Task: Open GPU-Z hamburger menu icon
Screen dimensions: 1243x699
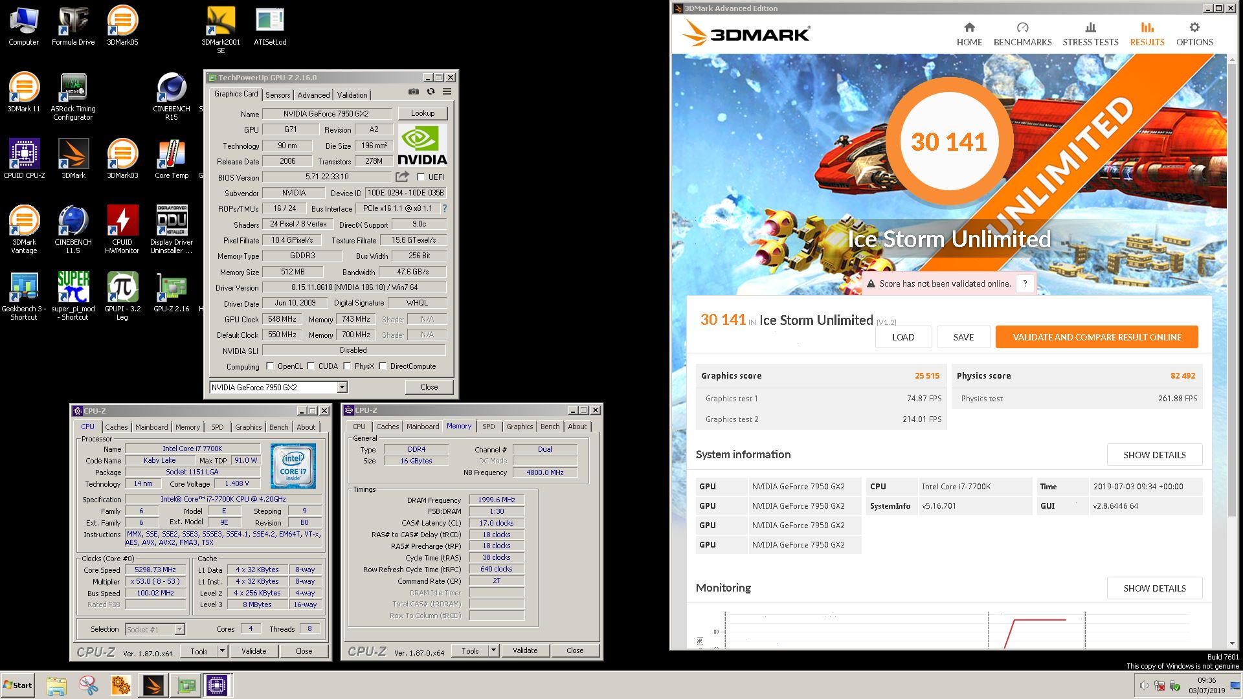Action: (x=447, y=92)
